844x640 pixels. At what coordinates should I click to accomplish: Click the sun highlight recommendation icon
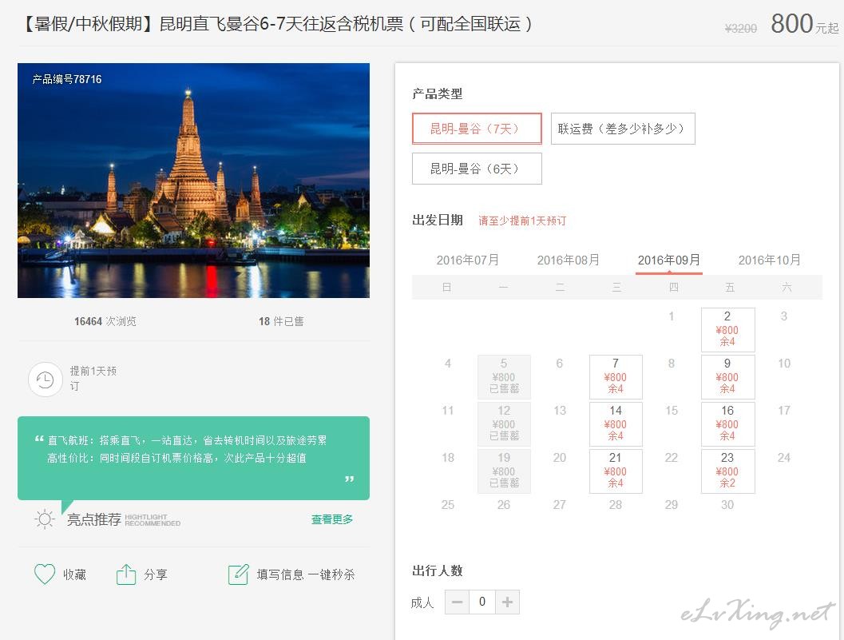(x=44, y=519)
